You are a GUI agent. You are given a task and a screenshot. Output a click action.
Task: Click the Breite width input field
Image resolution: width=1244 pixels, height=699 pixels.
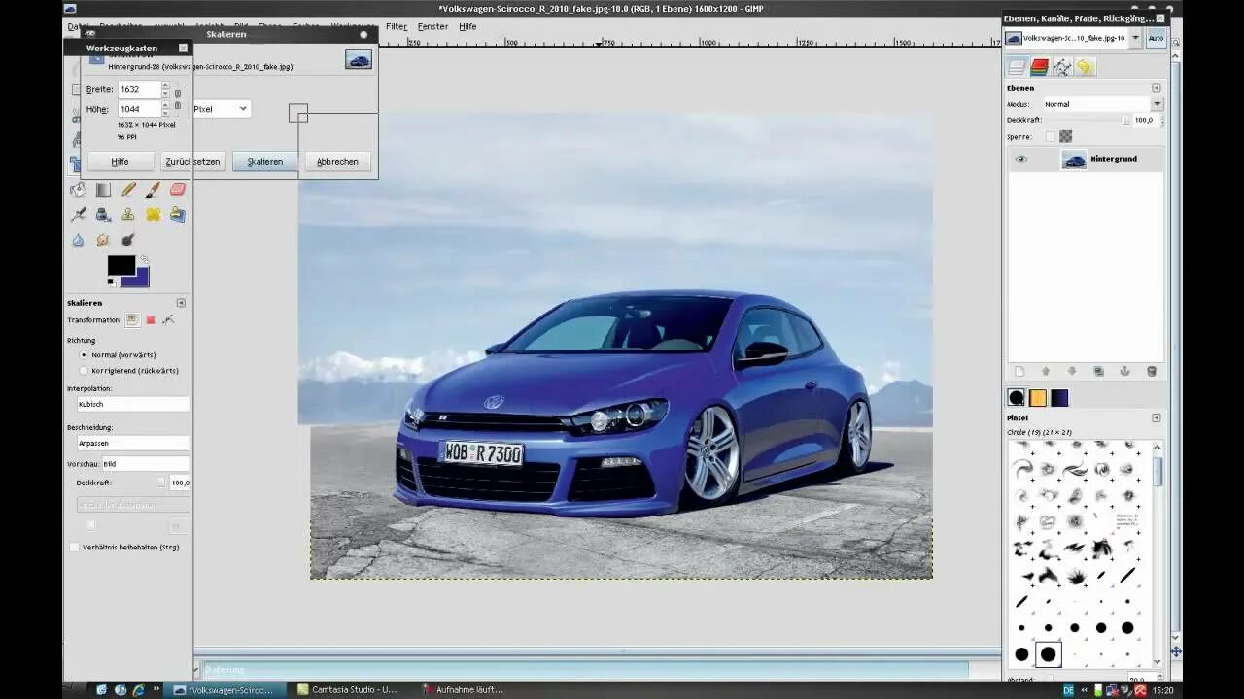click(x=138, y=89)
